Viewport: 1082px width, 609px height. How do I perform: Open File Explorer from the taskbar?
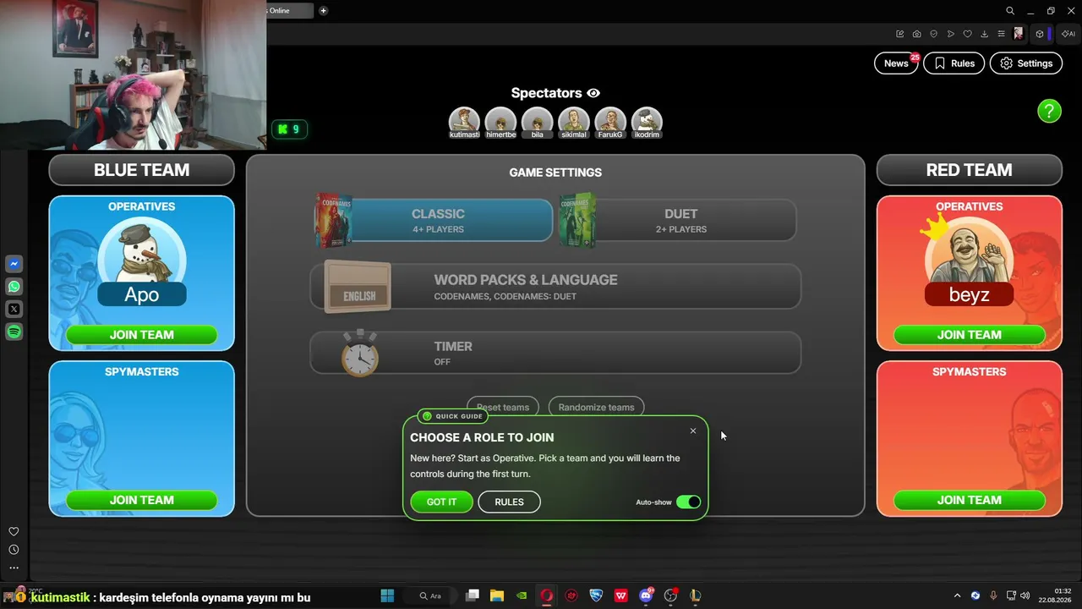click(497, 595)
